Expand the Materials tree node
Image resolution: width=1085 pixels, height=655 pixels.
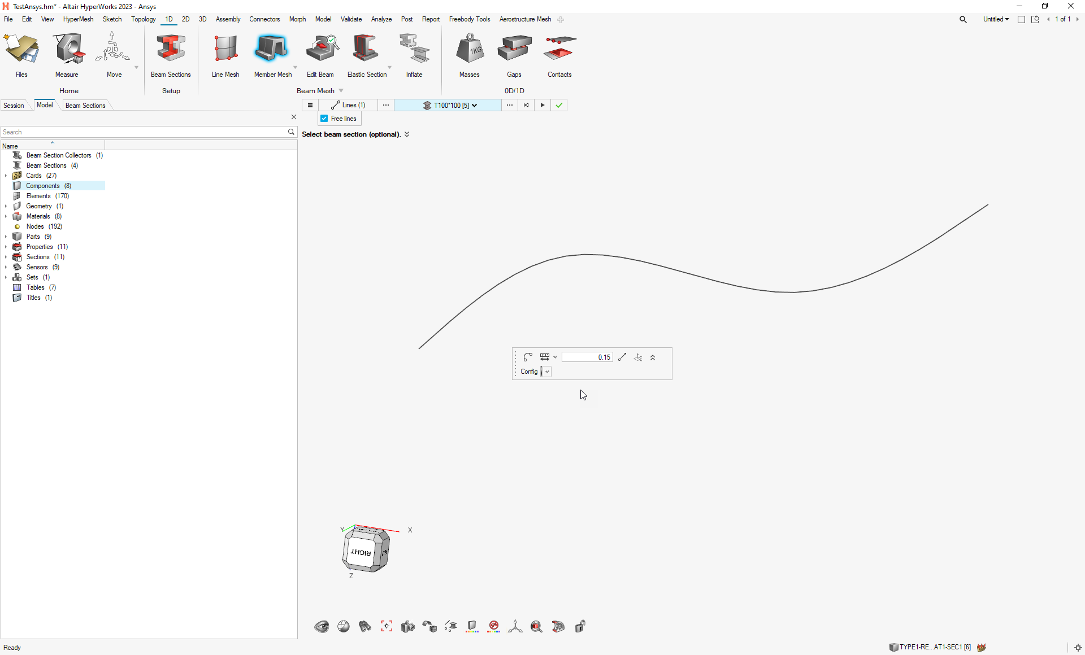point(6,216)
